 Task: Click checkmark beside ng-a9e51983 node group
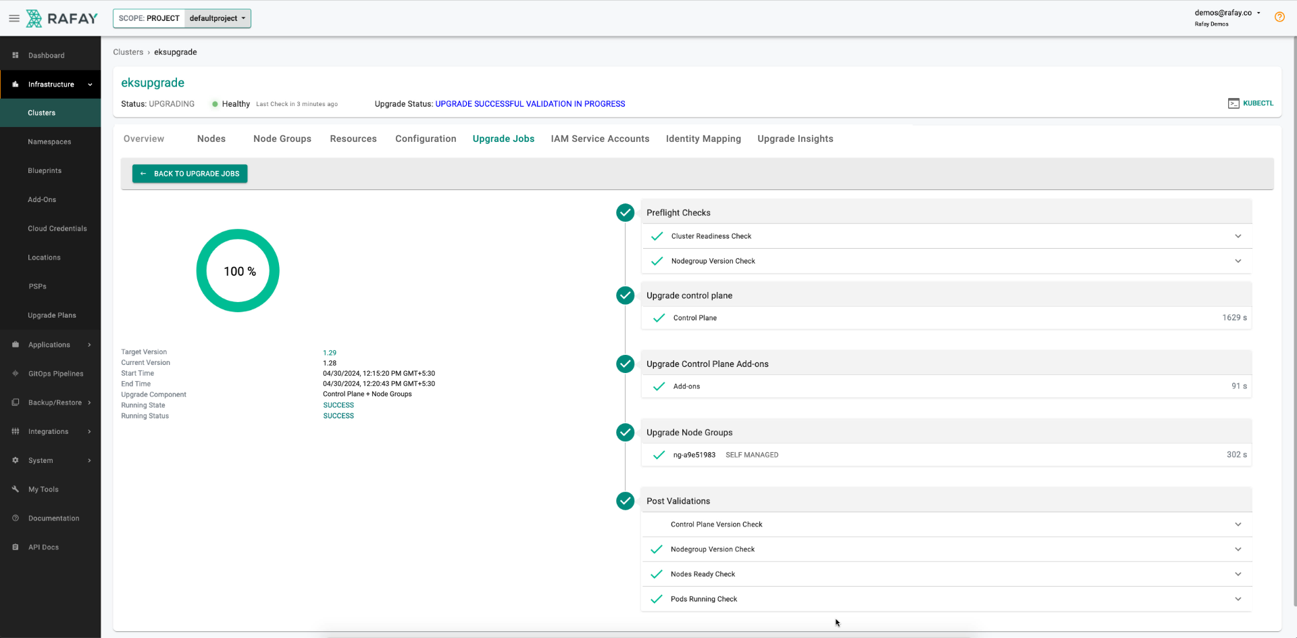click(659, 455)
